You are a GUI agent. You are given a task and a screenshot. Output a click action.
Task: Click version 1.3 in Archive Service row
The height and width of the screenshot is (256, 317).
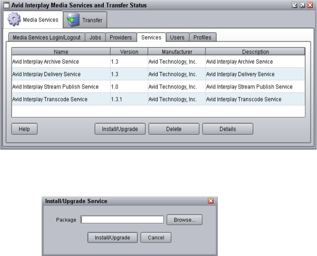(x=129, y=62)
